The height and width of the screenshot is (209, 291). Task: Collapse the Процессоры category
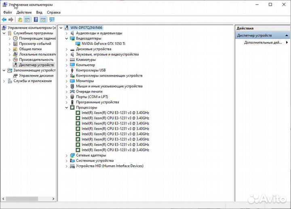pos(67,108)
